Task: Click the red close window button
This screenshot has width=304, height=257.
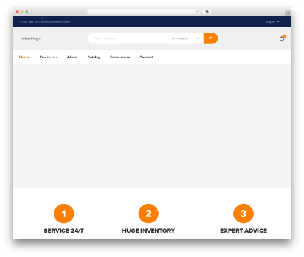Action: (18, 12)
